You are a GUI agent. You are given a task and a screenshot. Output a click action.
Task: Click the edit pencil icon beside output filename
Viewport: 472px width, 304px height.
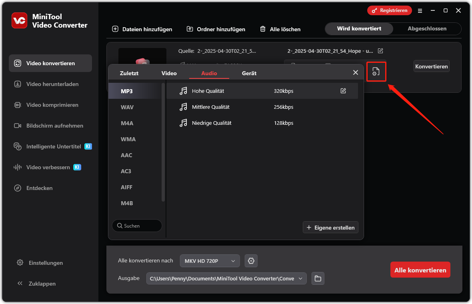pos(380,50)
